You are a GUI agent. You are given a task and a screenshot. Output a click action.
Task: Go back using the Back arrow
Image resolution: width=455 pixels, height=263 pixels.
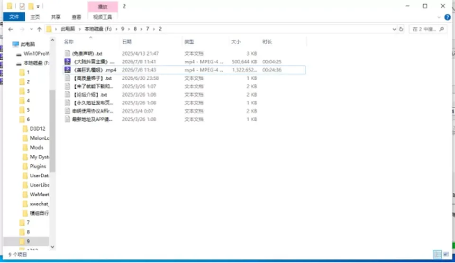[x=10, y=29]
